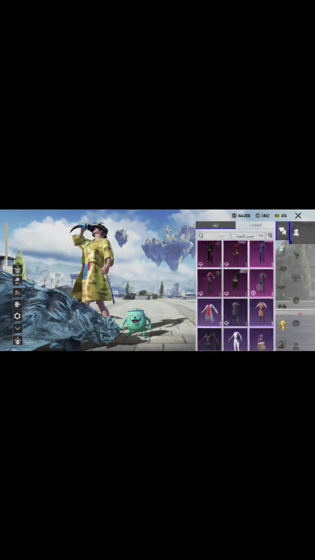Select the outfits shirt-and-pants category icon
Screen dimensions: 315x560
click(x=282, y=232)
